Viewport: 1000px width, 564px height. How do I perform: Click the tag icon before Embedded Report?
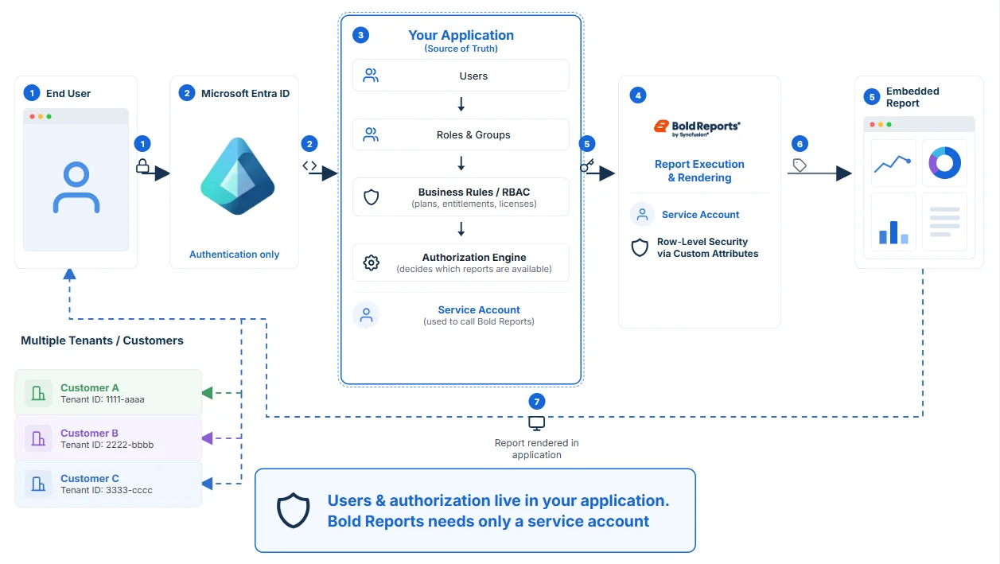(x=800, y=165)
